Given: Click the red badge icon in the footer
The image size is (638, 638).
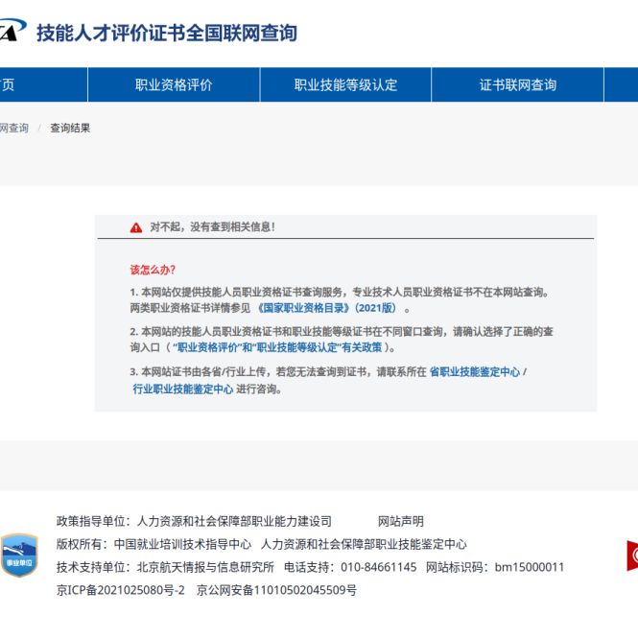Looking at the screenshot, I should (x=632, y=555).
